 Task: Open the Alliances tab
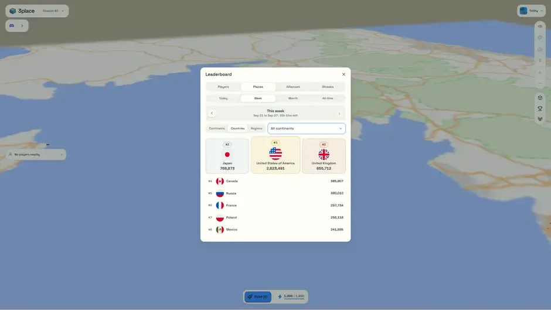tap(292, 87)
